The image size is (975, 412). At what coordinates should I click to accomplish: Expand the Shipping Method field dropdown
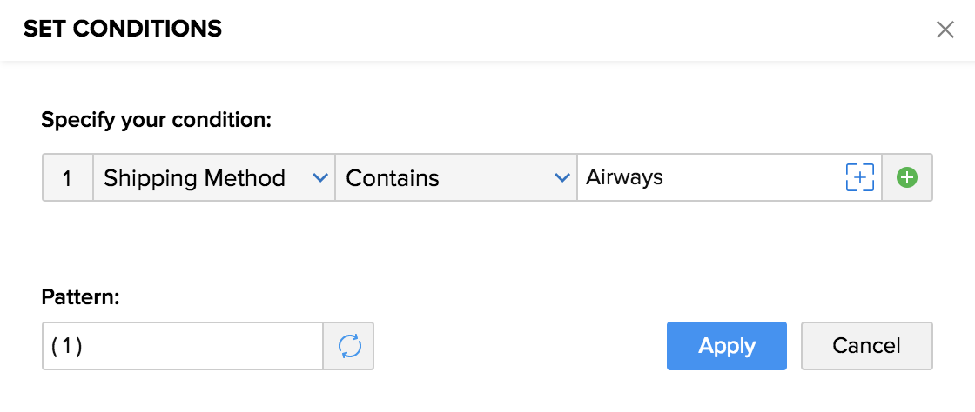coord(213,178)
